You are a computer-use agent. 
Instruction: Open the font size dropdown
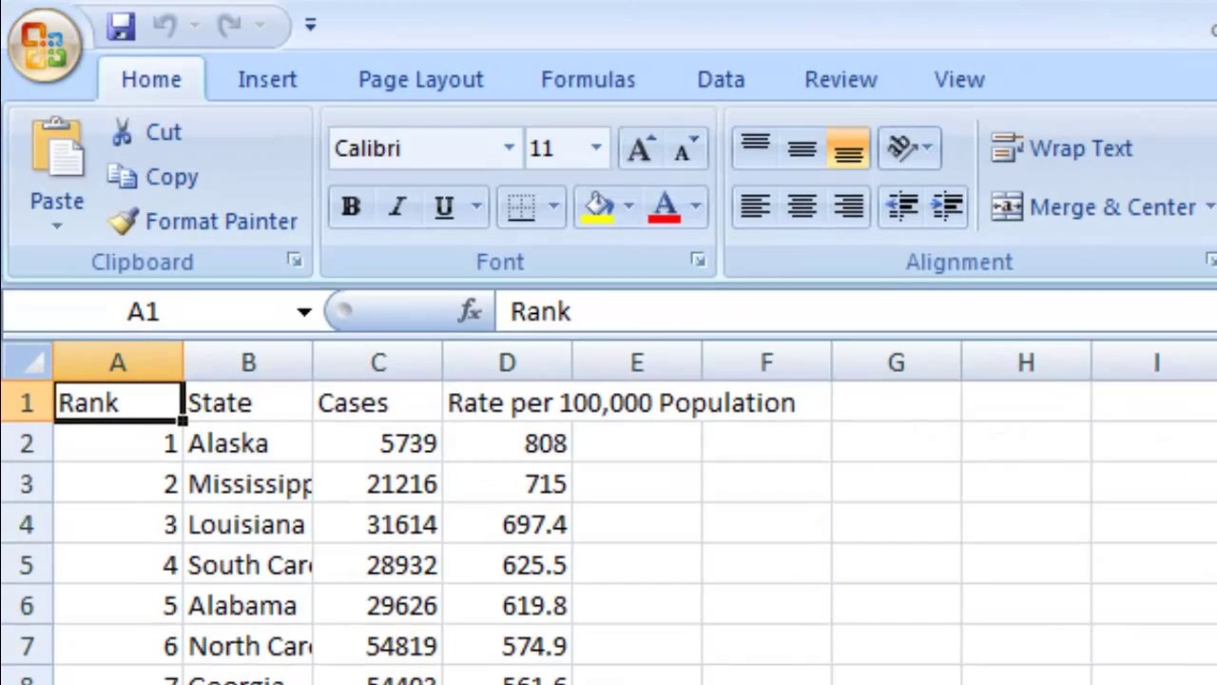596,148
